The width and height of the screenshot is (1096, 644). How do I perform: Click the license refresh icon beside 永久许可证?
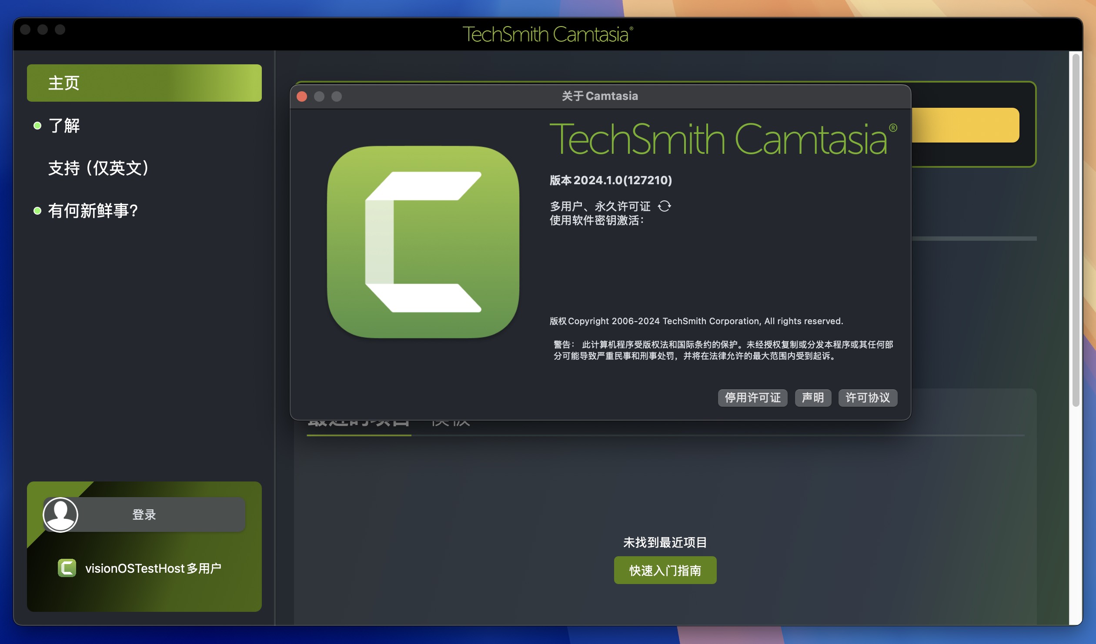pos(664,206)
